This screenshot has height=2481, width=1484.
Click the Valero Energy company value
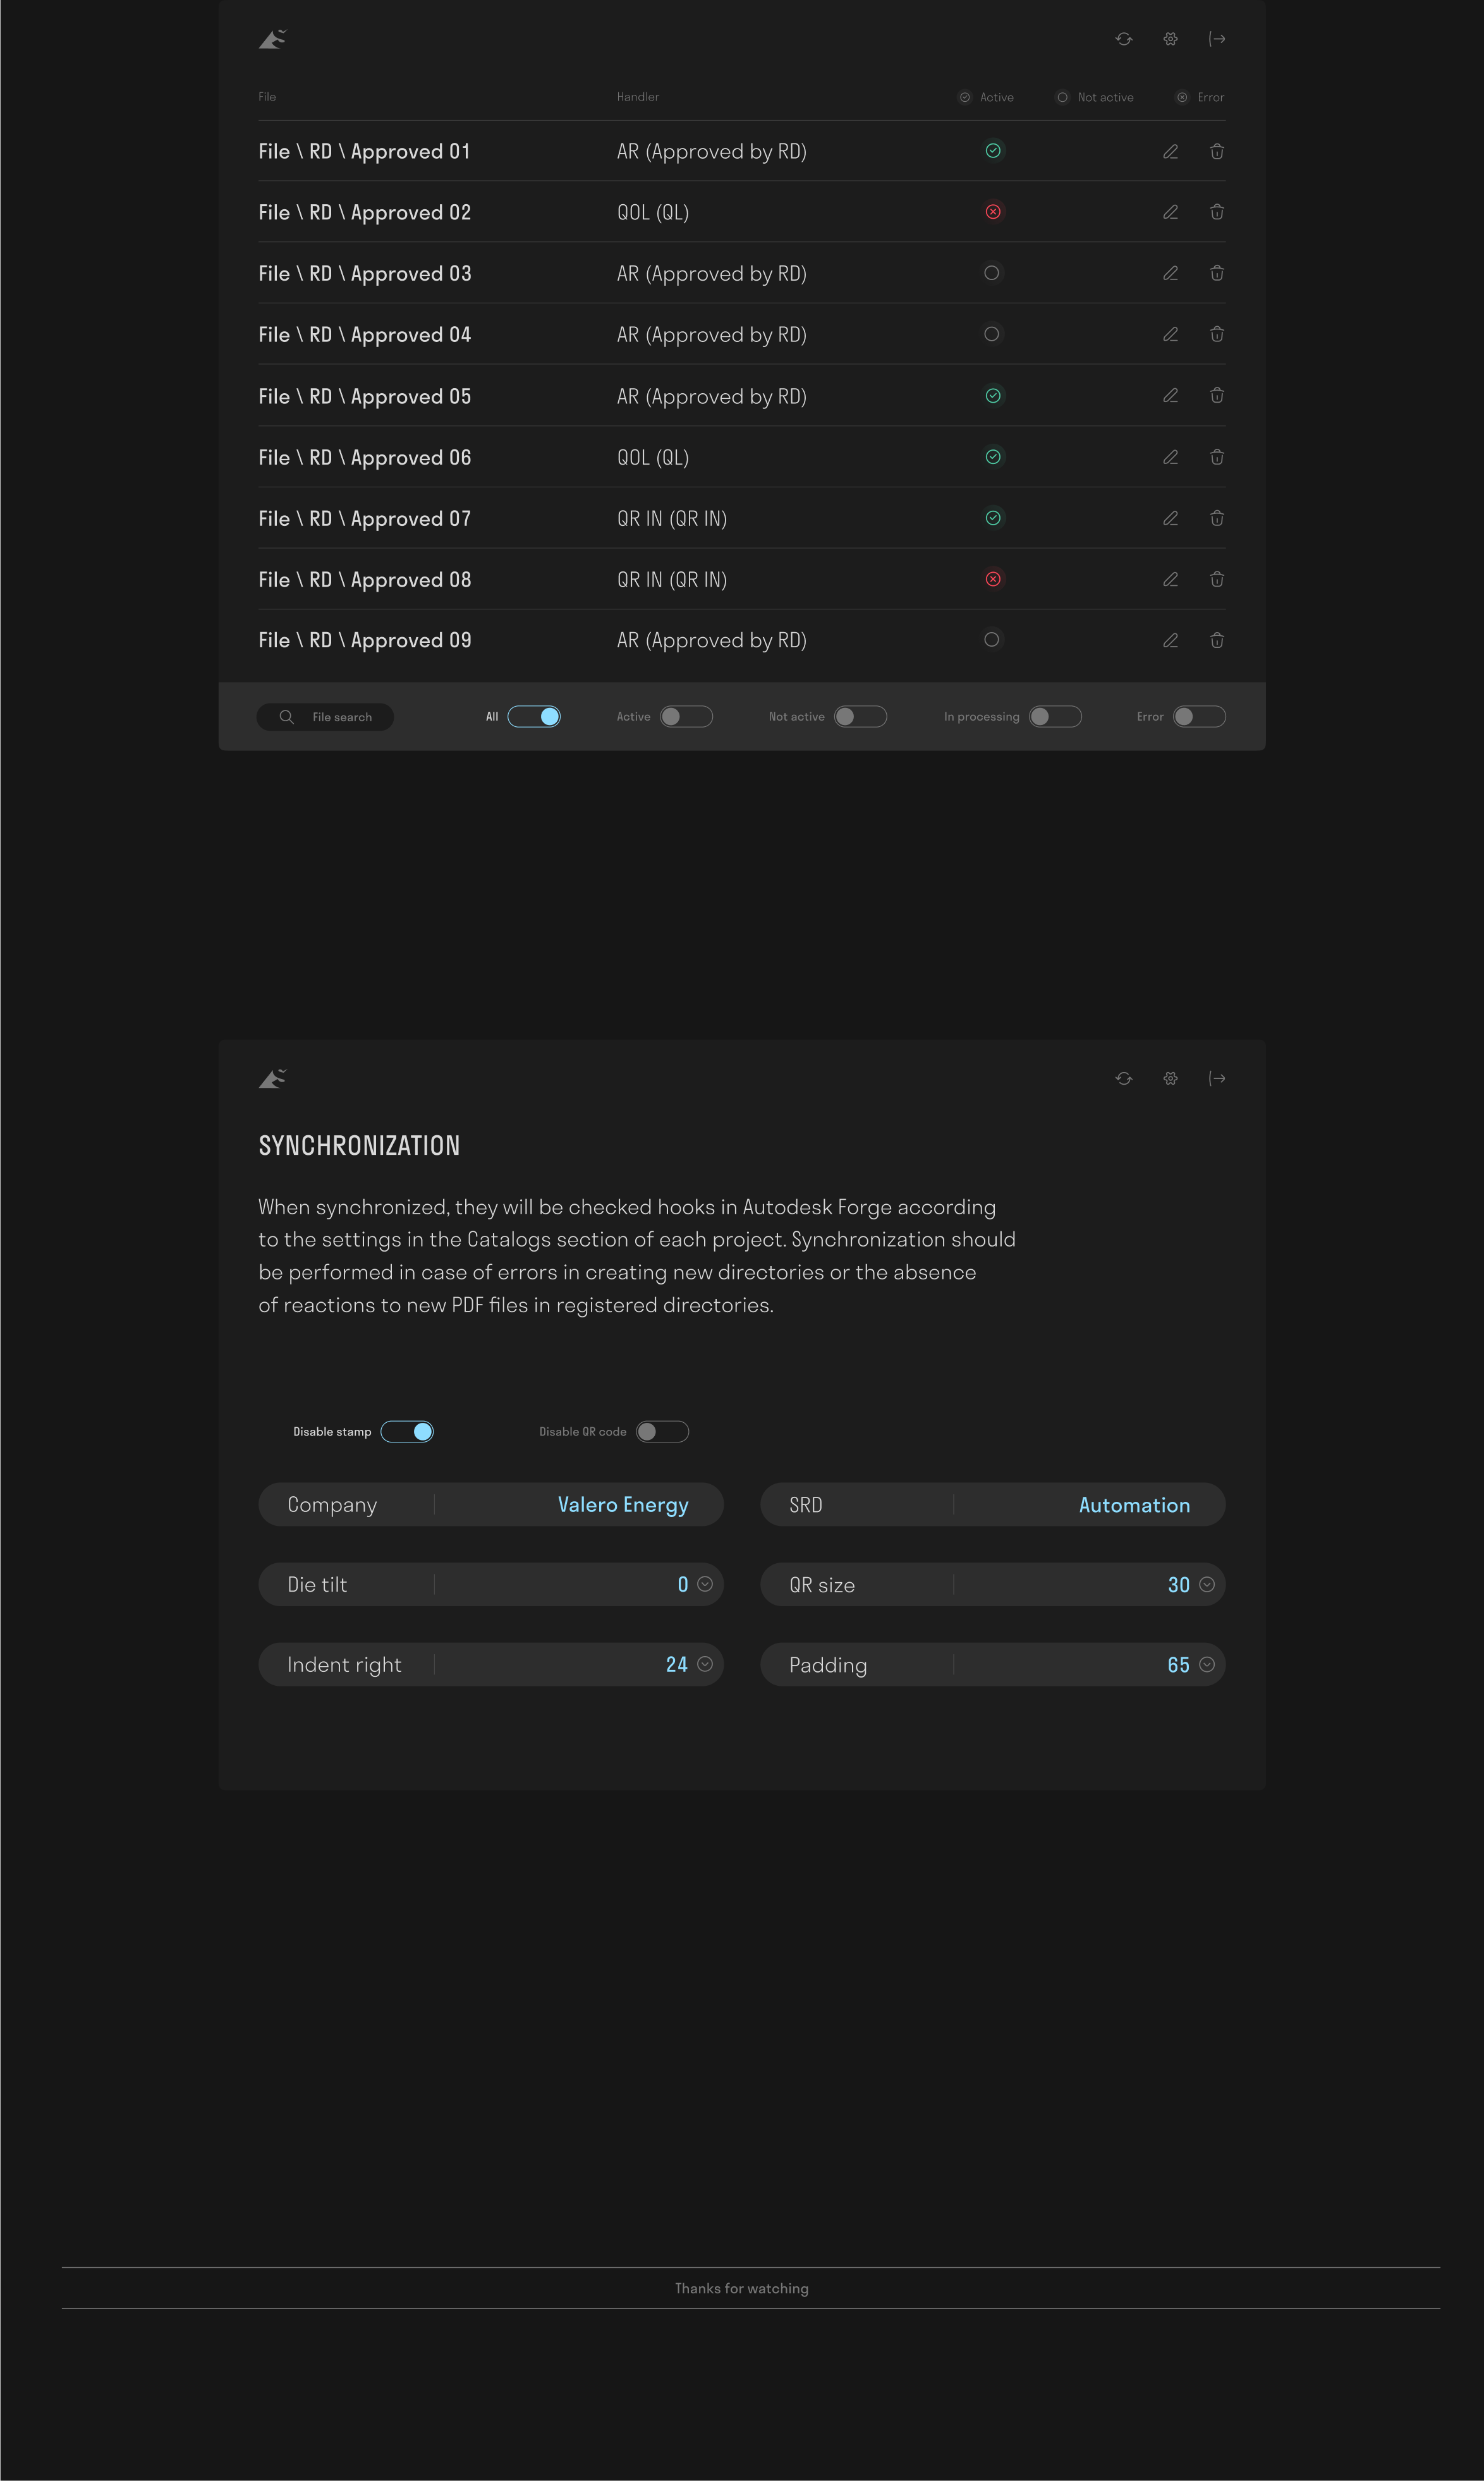(622, 1505)
